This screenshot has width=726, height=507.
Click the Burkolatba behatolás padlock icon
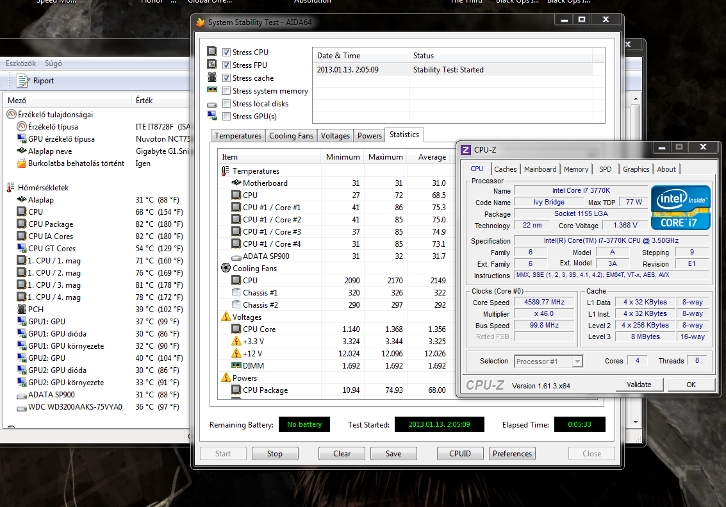pos(21,163)
